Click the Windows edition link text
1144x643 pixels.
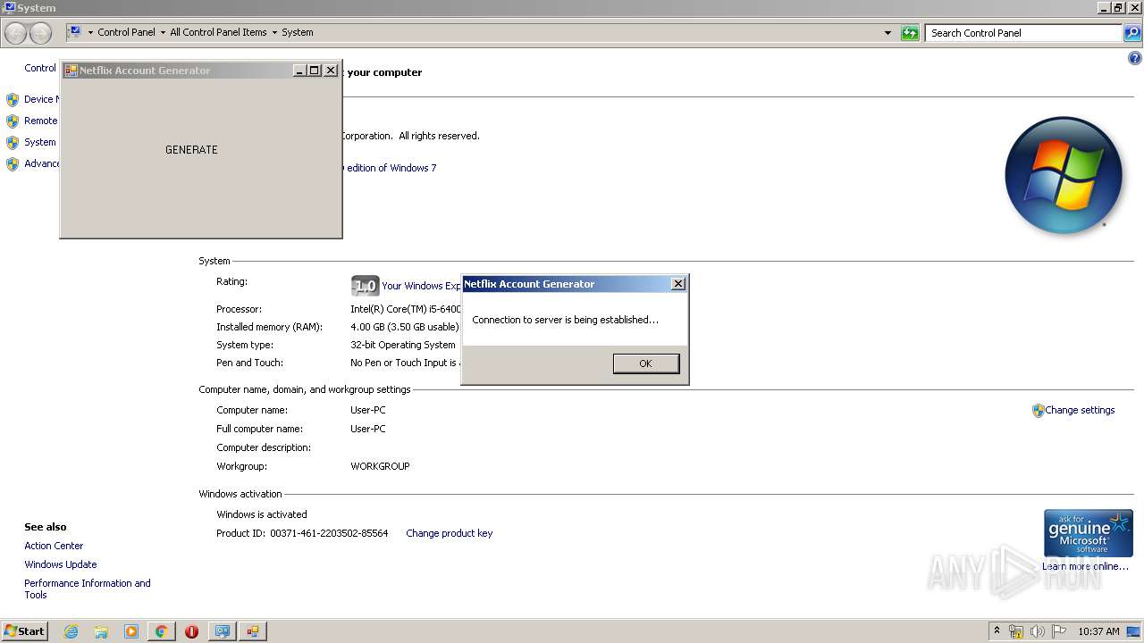pyautogui.click(x=390, y=168)
